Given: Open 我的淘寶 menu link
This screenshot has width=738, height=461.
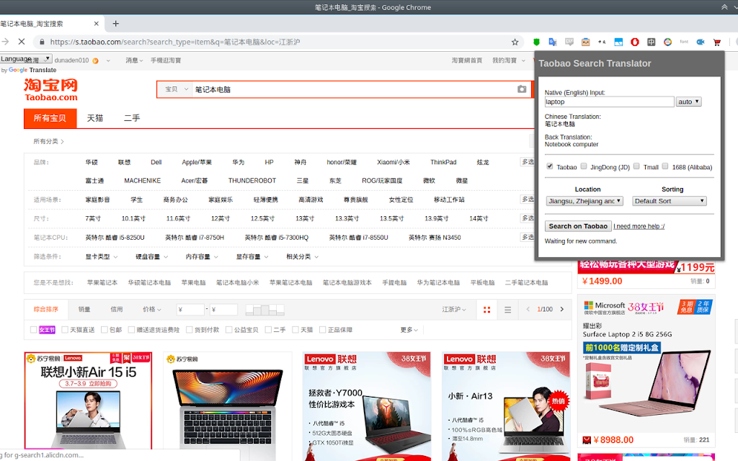Looking at the screenshot, I should 504,61.
